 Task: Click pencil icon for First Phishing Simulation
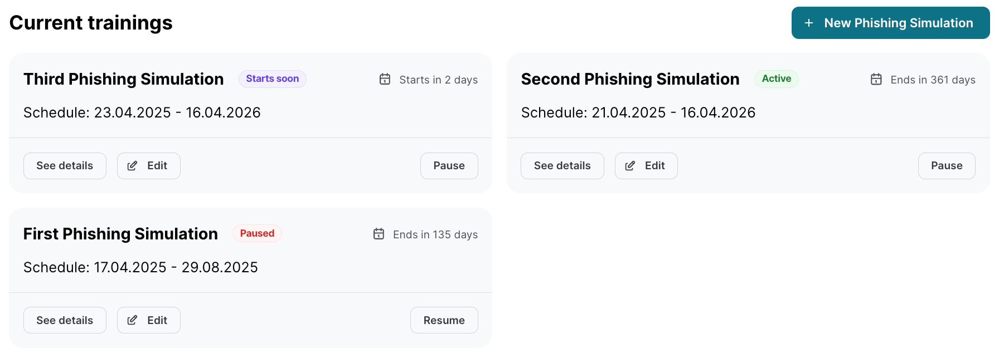[132, 321]
